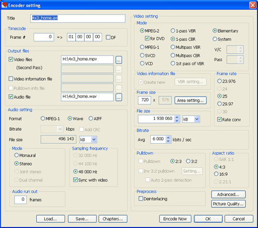Set frame rate to 29.97
This screenshot has width=258, height=228.
point(219,104)
